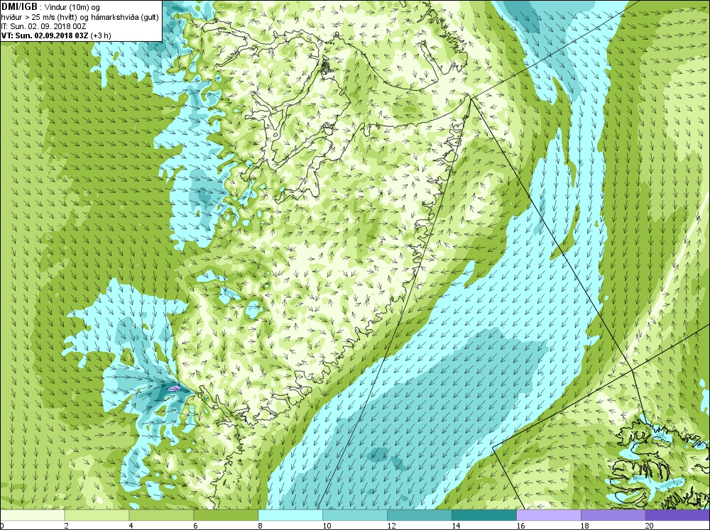The height and width of the screenshot is (530, 710).
Task: Click the legend value label "20"
Action: pos(650,526)
